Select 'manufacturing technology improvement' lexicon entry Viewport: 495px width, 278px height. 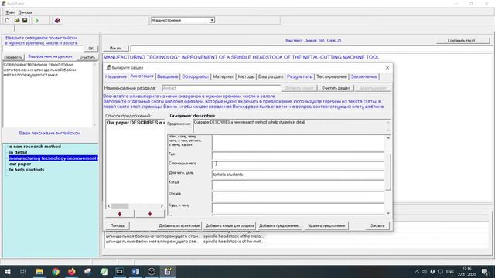coord(53,158)
